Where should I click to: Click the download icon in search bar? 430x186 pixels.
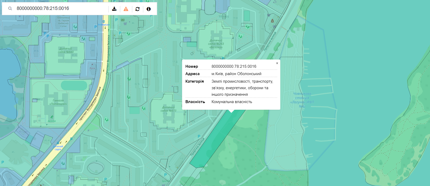coord(114,9)
